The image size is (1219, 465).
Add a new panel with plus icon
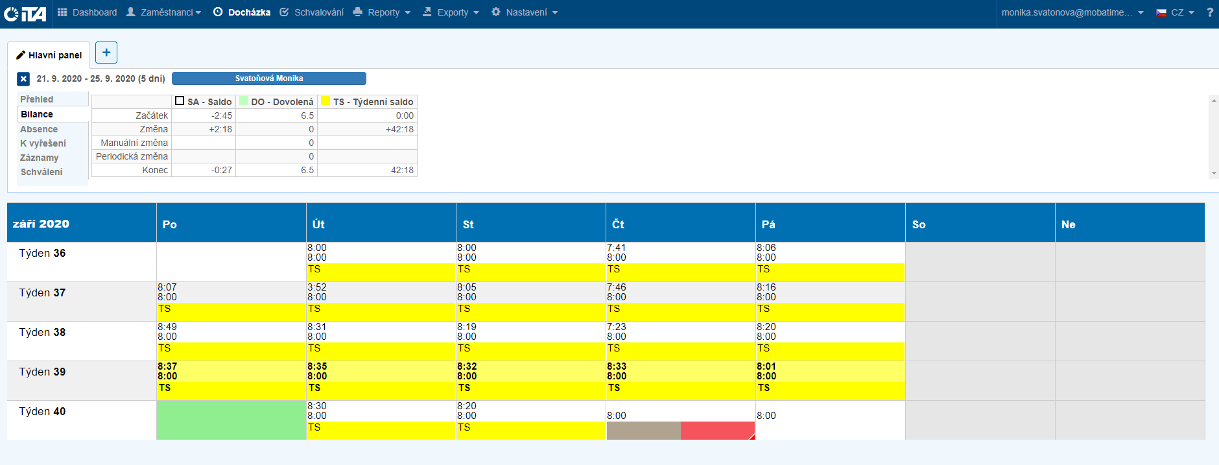point(106,53)
